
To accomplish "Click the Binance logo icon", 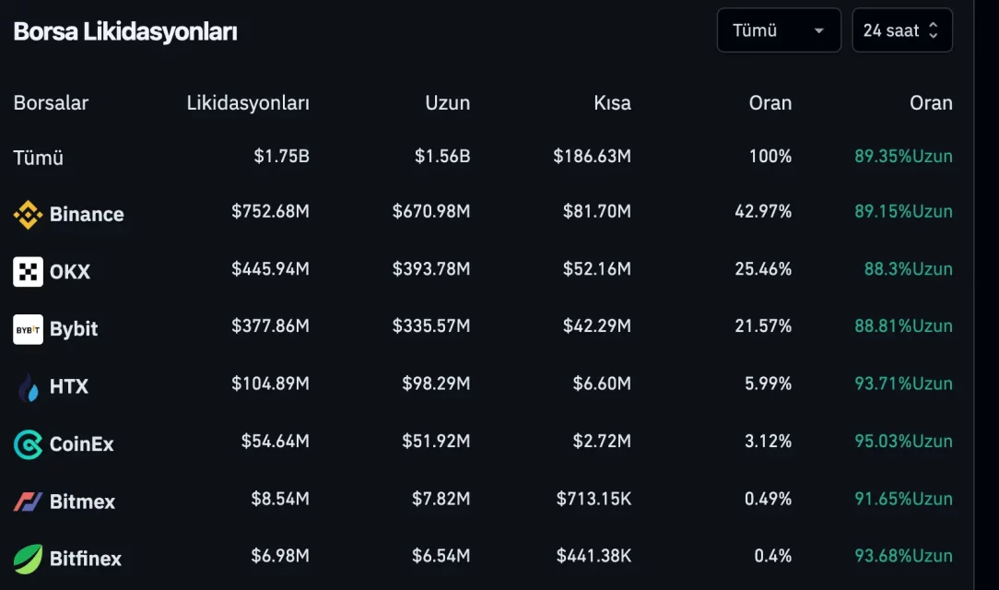I will coord(28,215).
